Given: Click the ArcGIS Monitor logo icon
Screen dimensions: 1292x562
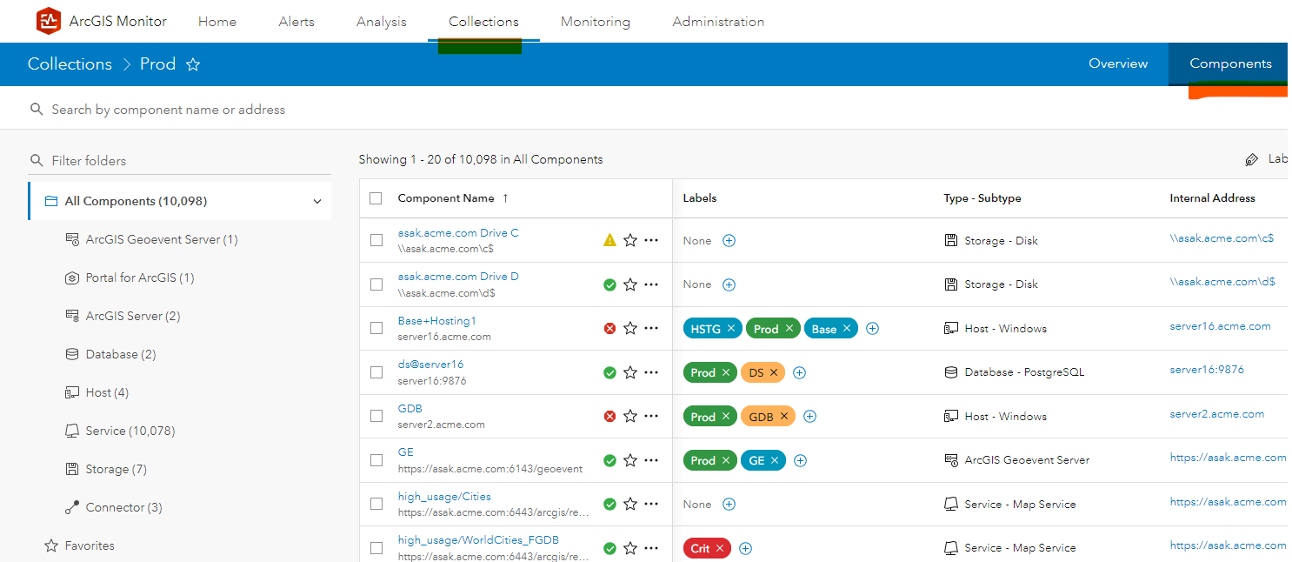Looking at the screenshot, I should [x=49, y=21].
